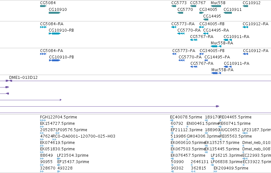Click the CG5773 gene label
Viewport: 271px width, 173px height.
179,3
